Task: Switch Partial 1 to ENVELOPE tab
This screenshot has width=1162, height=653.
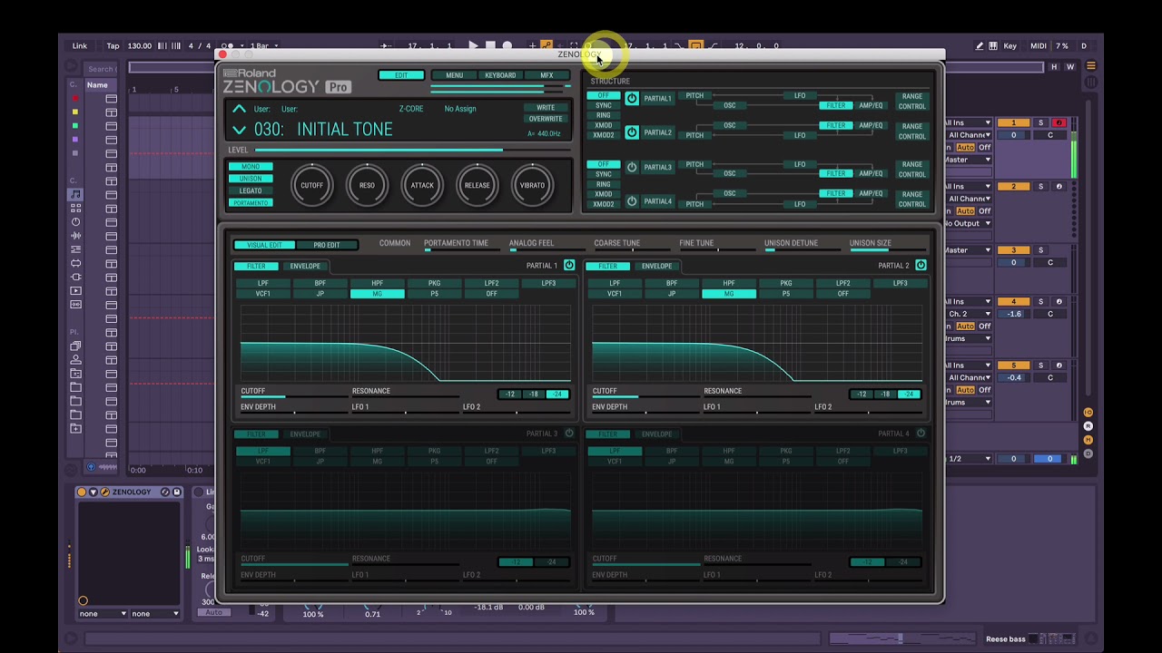Action: point(305,266)
